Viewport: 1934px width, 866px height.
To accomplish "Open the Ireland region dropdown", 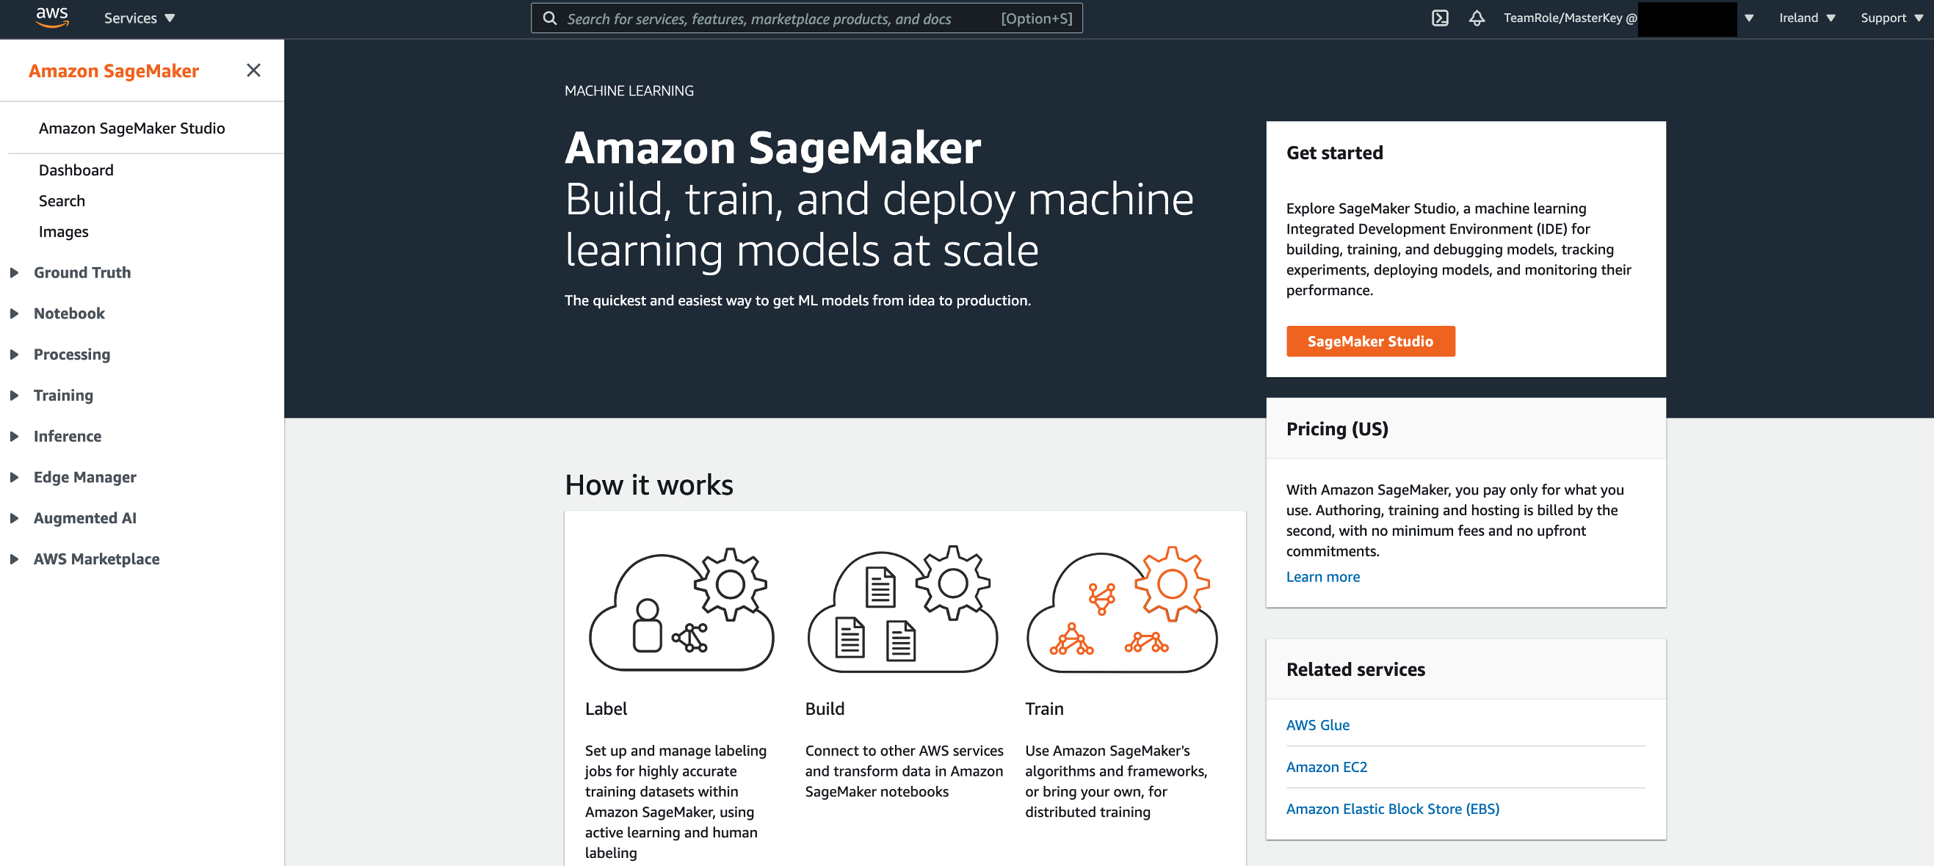I will (x=1806, y=18).
